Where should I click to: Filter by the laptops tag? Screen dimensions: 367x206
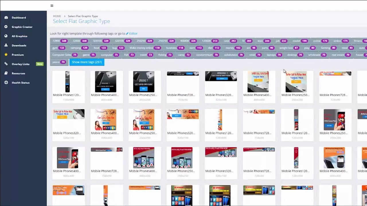274,55
